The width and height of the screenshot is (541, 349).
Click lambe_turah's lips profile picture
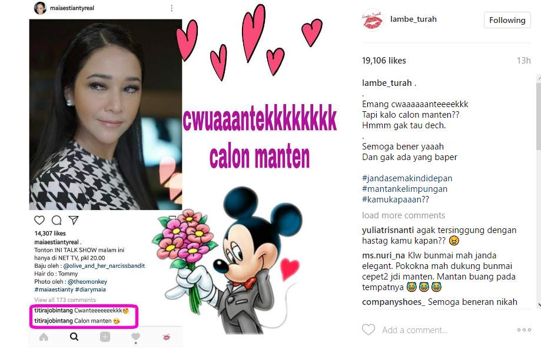372,20
